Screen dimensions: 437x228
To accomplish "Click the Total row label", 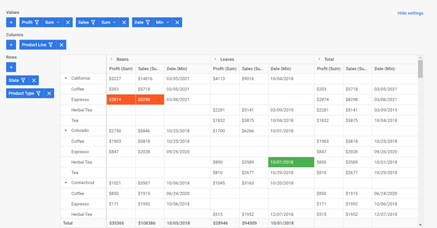I will pos(68,223).
